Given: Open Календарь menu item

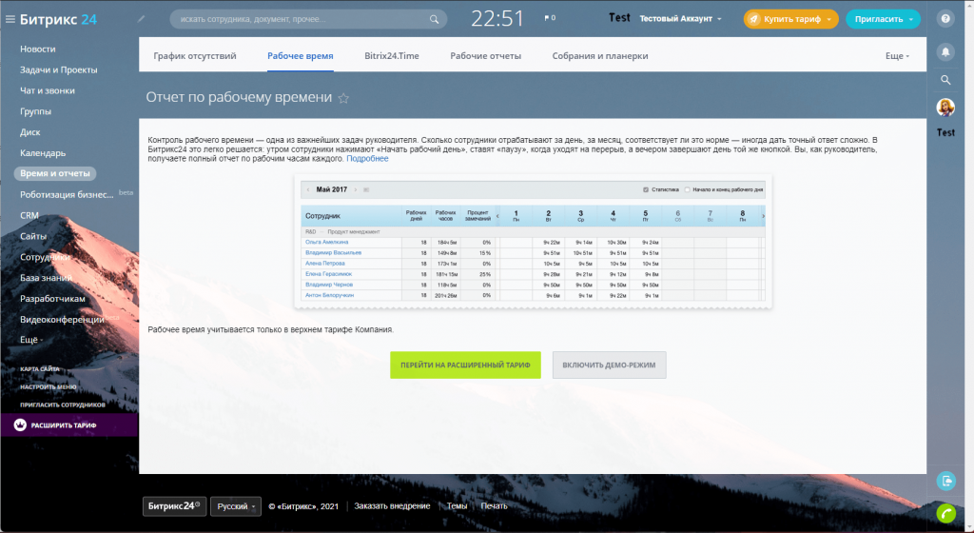Looking at the screenshot, I should pos(42,153).
